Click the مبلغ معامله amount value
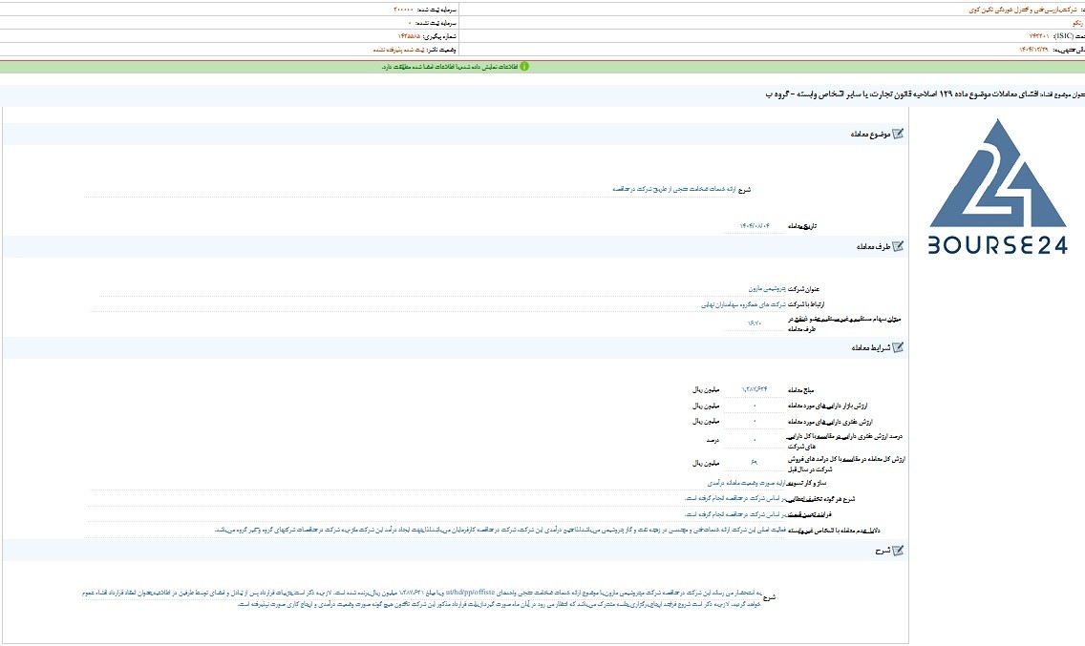This screenshot has height=646, width=1085. coord(755,389)
